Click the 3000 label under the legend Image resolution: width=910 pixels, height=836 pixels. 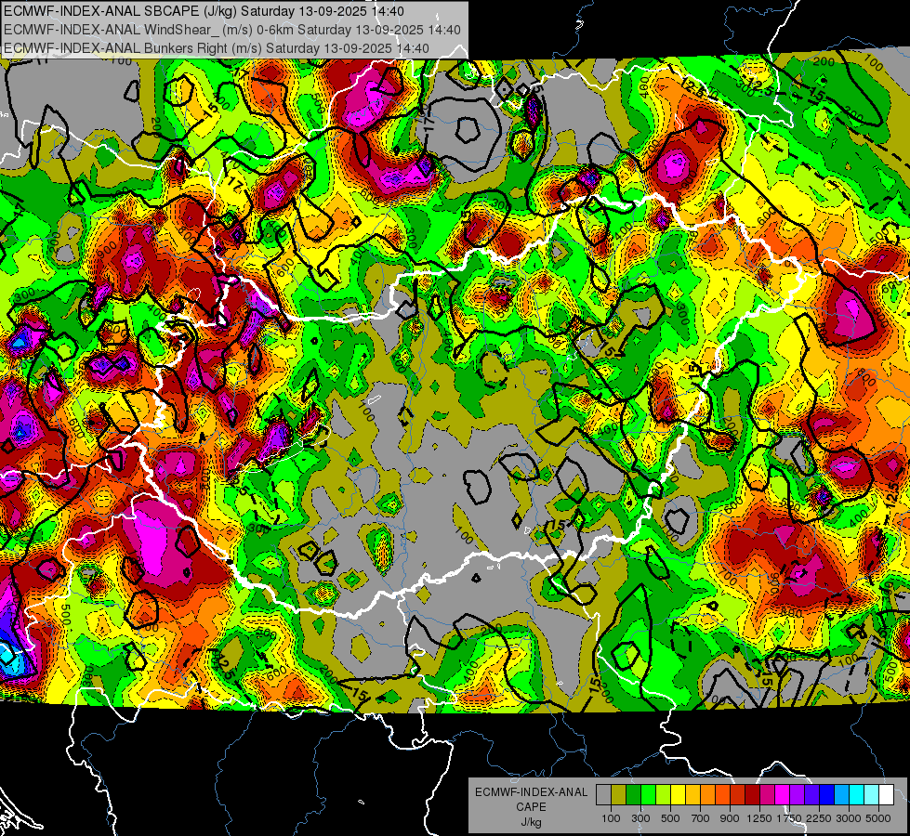coord(849,818)
